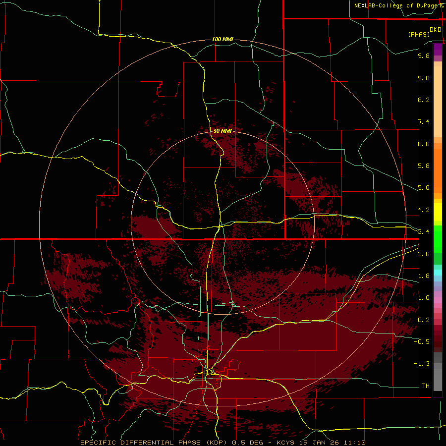Click the "KCYS" radar site identifier
Image resolution: width=446 pixels, height=446 pixels.
(x=286, y=443)
